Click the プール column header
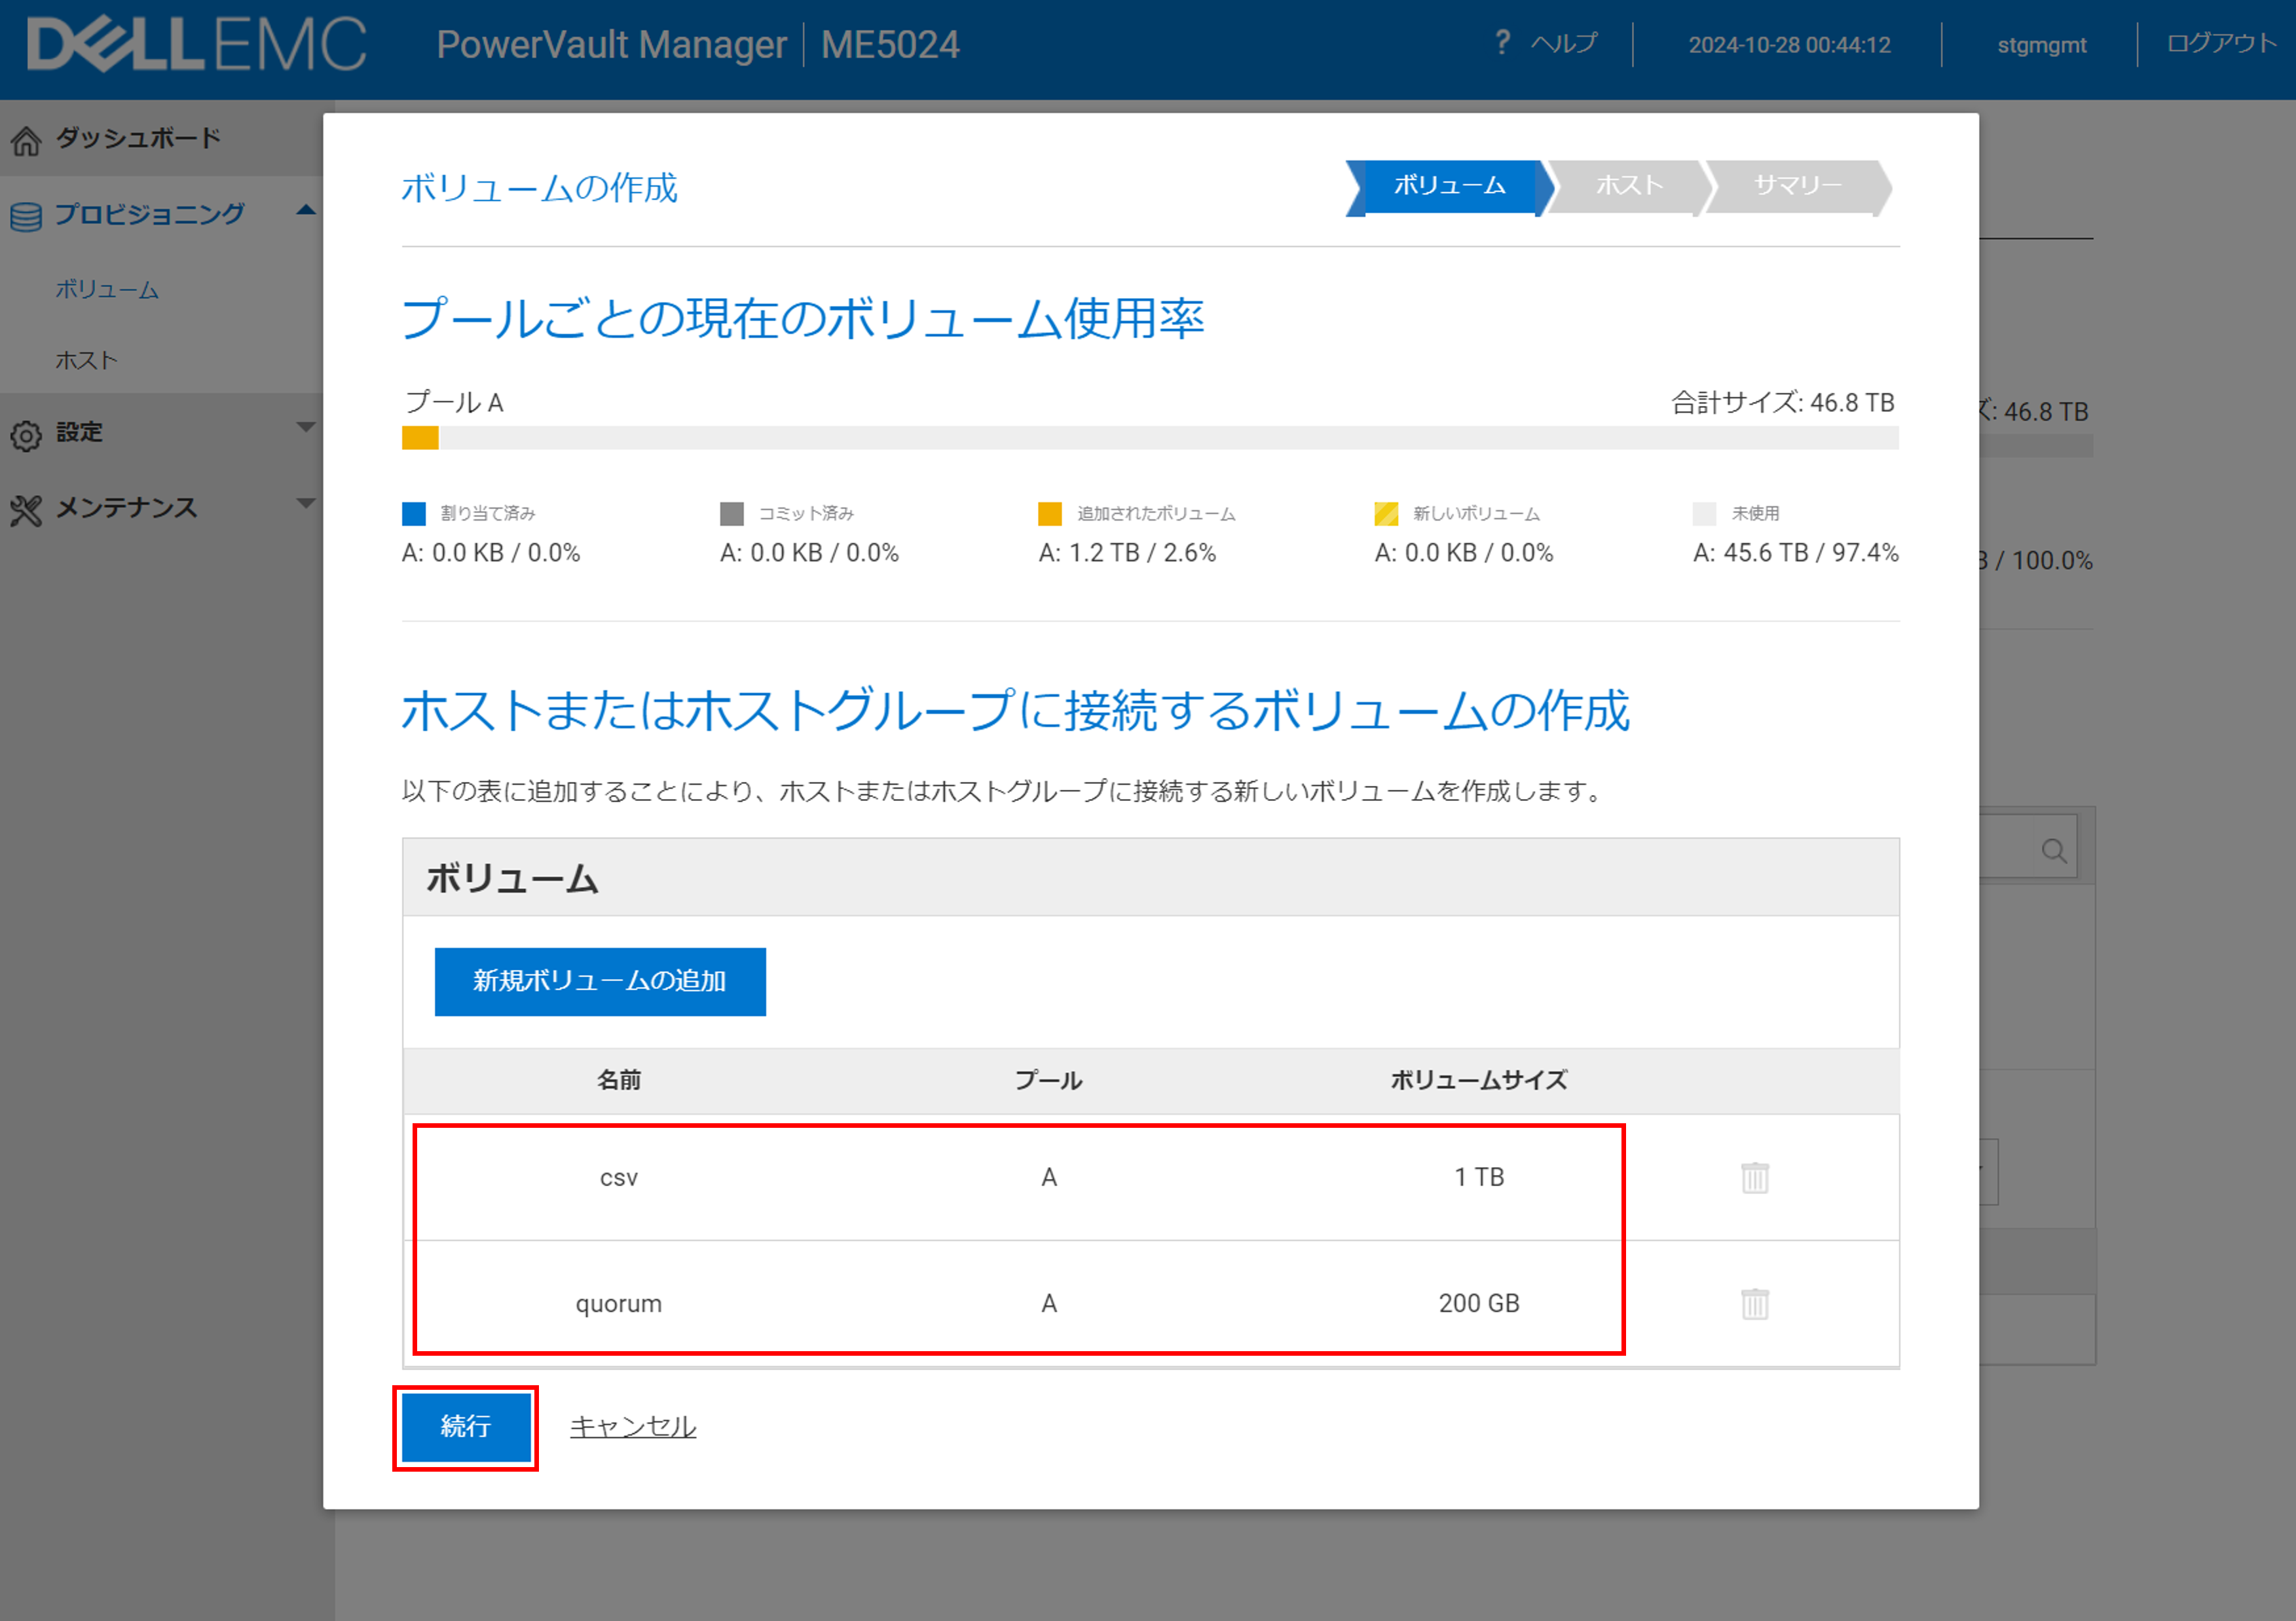The image size is (2296, 1621). click(x=1049, y=1080)
